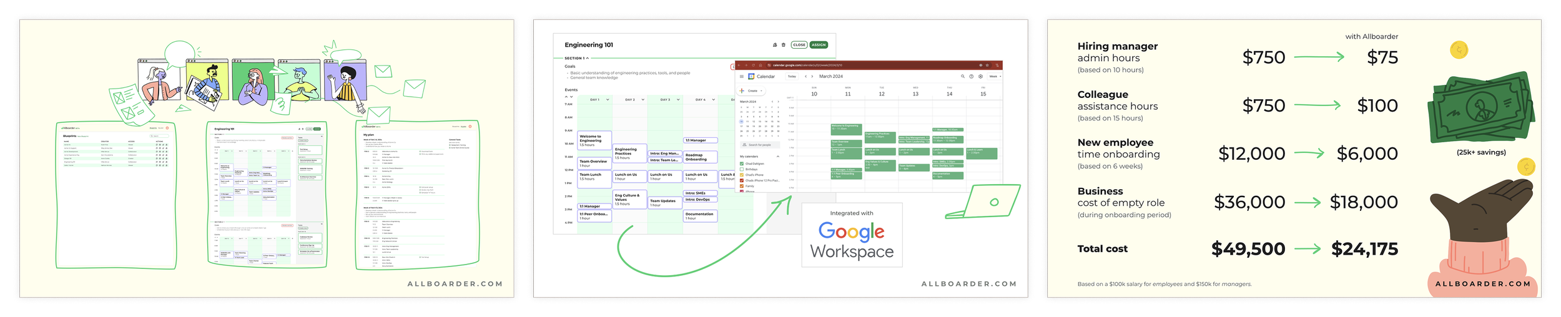
Task: Click the CLOSE button on Engineering 101
Action: [x=799, y=45]
